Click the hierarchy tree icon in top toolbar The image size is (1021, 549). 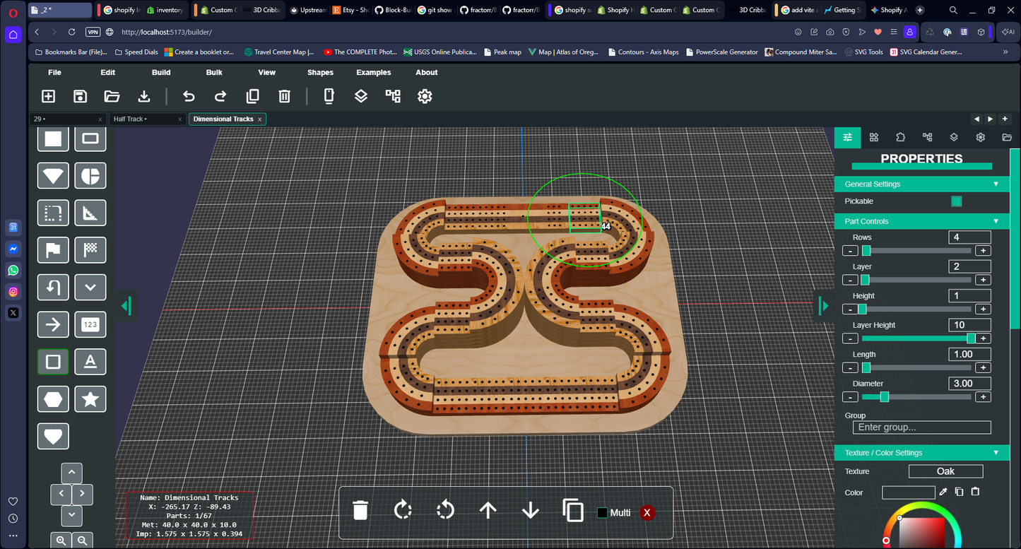tap(393, 96)
